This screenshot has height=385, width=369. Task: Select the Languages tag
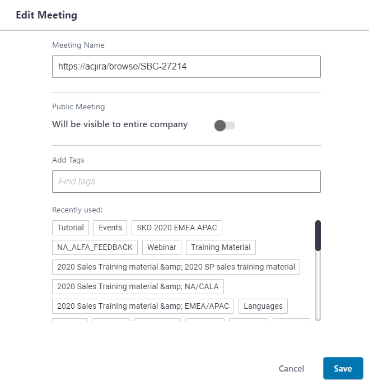coord(263,306)
